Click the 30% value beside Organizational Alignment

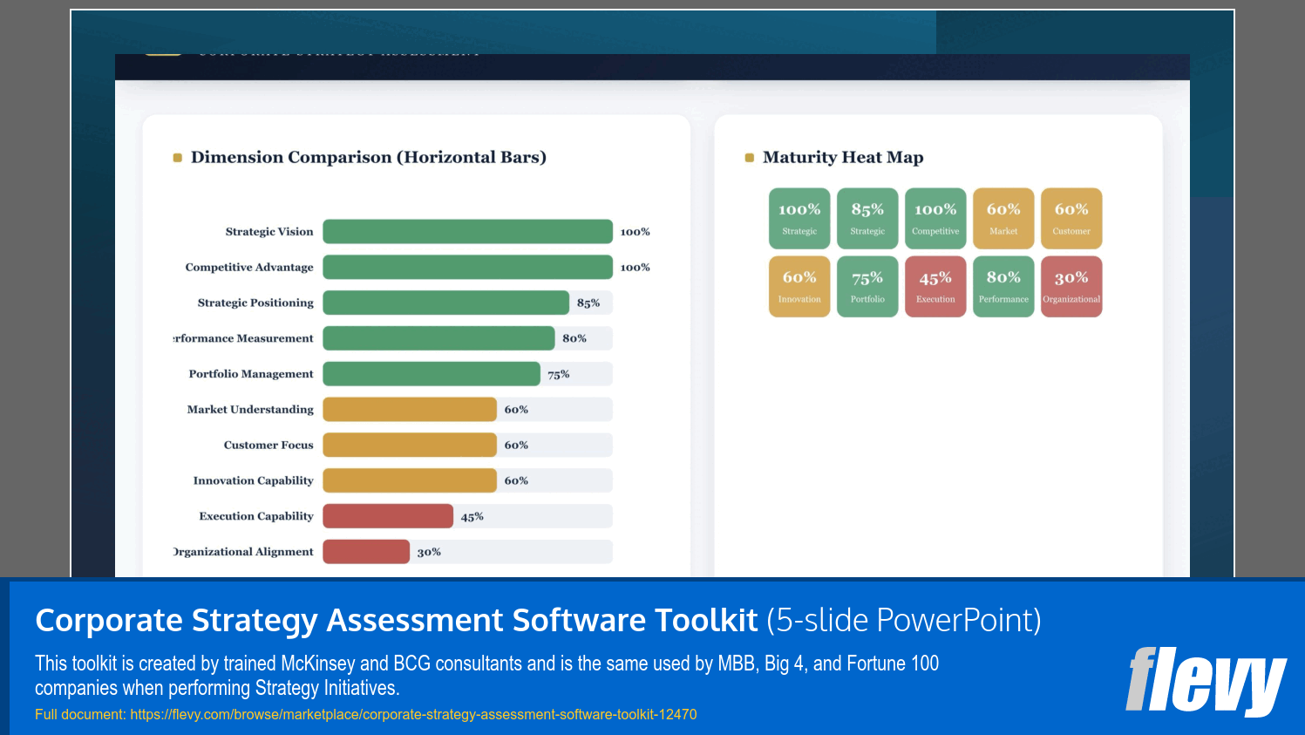(429, 552)
